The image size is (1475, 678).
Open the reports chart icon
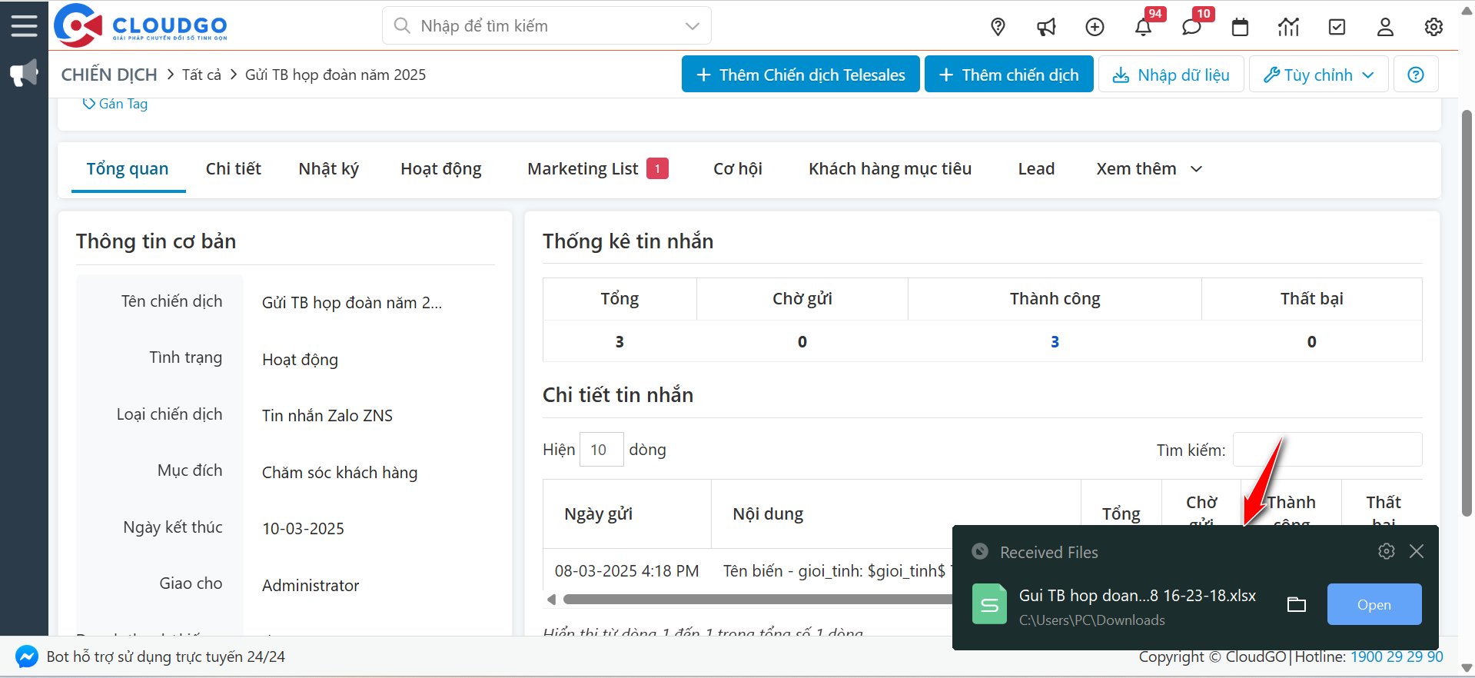click(1288, 27)
